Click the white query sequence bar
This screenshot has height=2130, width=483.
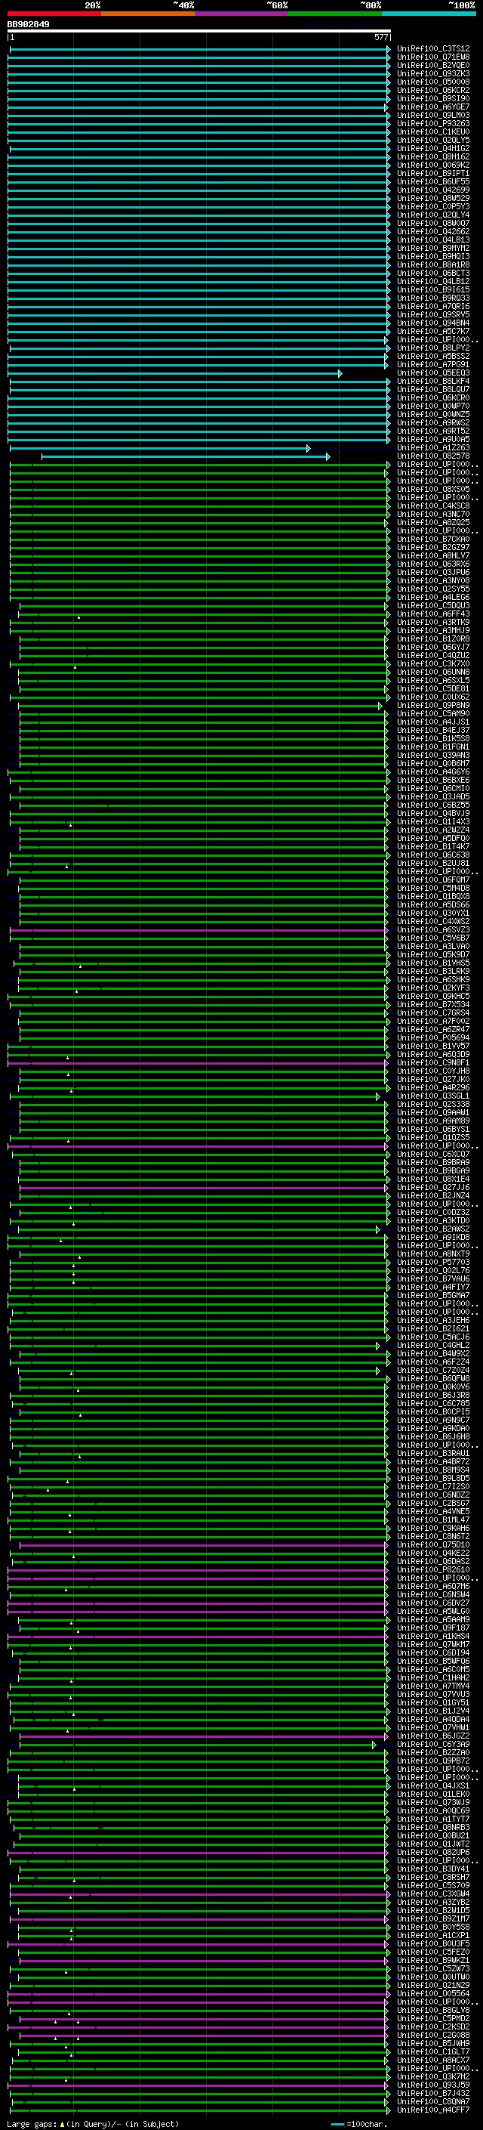pos(199,30)
